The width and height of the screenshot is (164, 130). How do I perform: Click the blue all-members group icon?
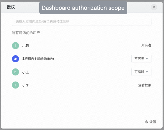(15, 59)
